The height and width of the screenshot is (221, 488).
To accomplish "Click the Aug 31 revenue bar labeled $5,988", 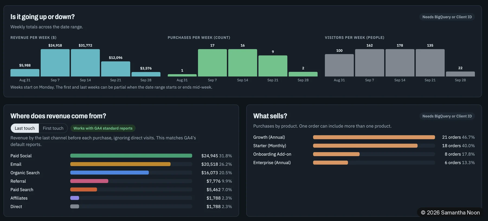I will pyautogui.click(x=25, y=73).
